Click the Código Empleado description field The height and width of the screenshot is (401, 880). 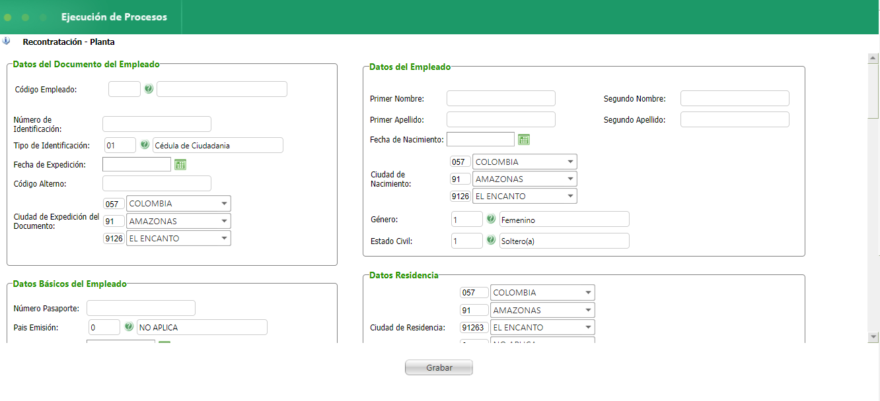(x=222, y=89)
